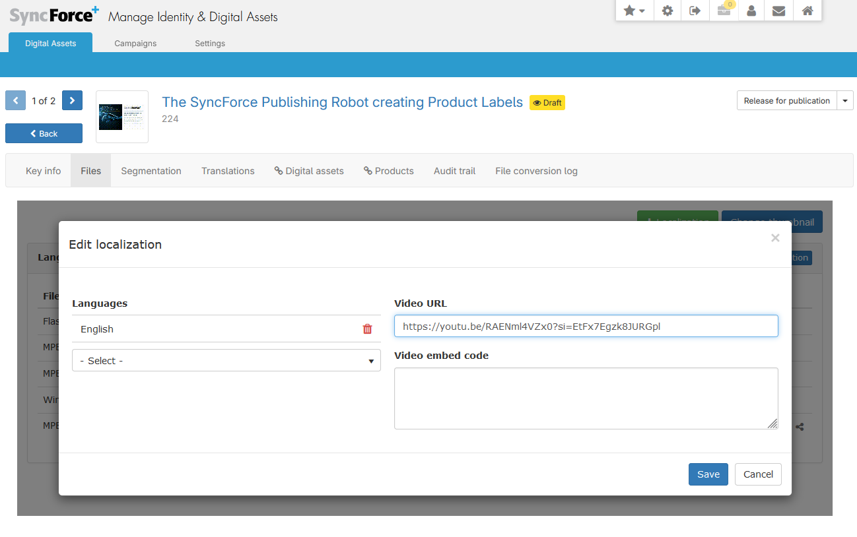
Task: Open the favorites star menu
Action: point(634,11)
